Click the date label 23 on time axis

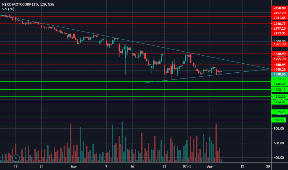(164, 167)
